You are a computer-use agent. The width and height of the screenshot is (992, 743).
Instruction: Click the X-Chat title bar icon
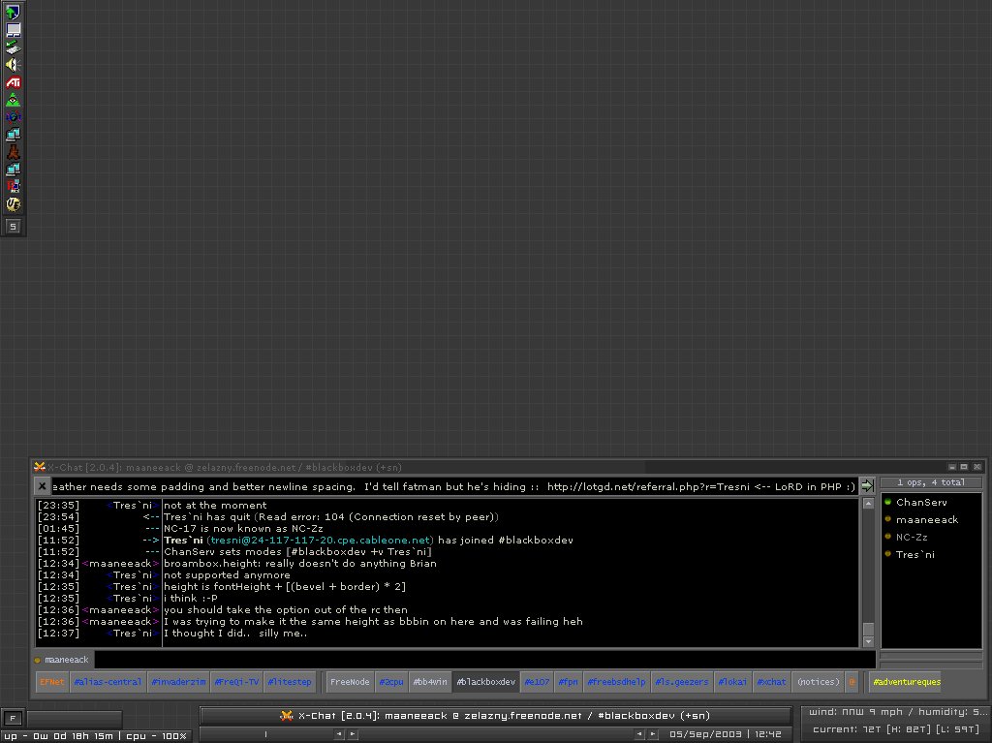click(x=39, y=467)
